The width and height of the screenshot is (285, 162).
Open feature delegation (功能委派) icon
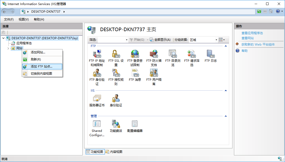pyautogui.click(x=116, y=126)
